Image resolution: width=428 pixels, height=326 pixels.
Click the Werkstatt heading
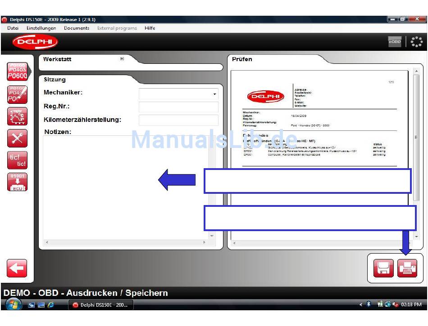point(57,59)
